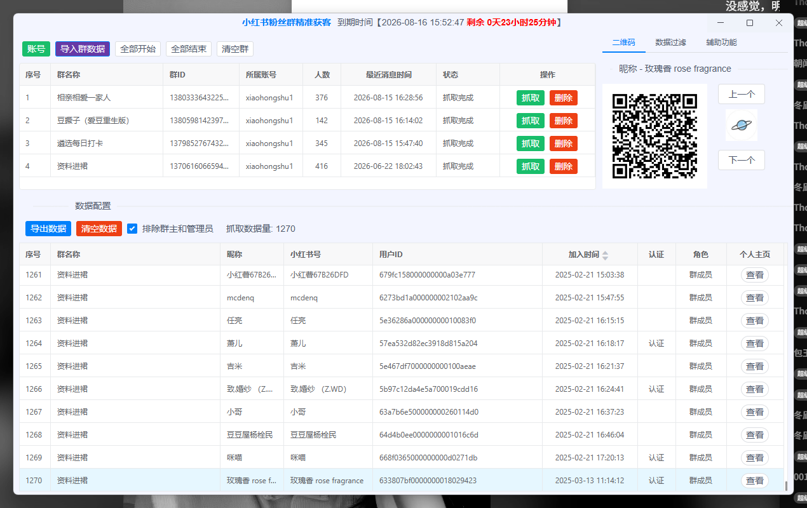Click 删除 for group row 4 资料进裙
The width and height of the screenshot is (807, 508).
point(564,166)
